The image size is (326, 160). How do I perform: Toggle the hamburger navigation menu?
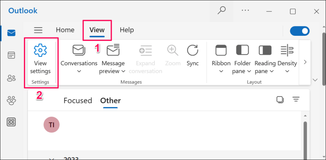(x=38, y=30)
